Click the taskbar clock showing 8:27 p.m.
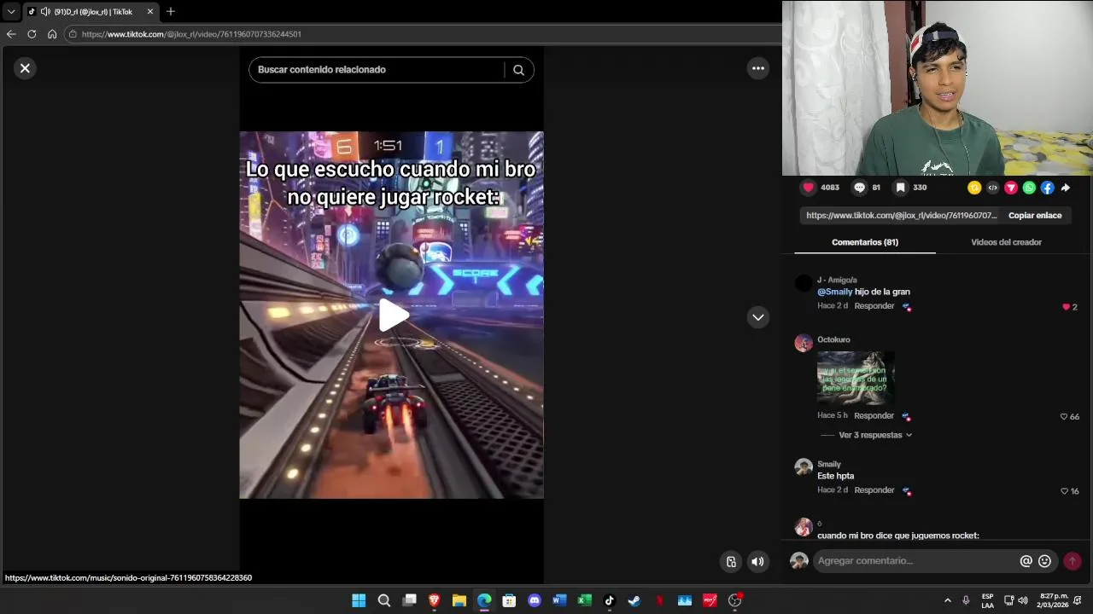Viewport: 1093px width, 614px height. (1054, 600)
